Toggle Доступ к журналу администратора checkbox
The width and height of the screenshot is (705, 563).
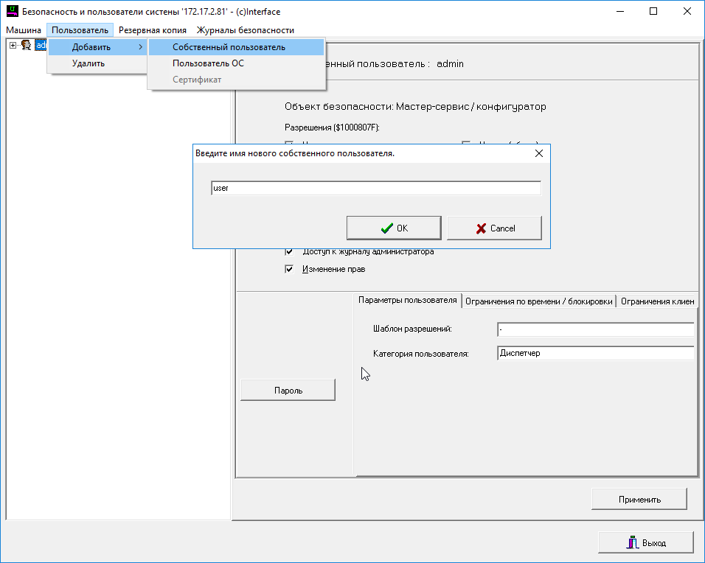coord(289,251)
